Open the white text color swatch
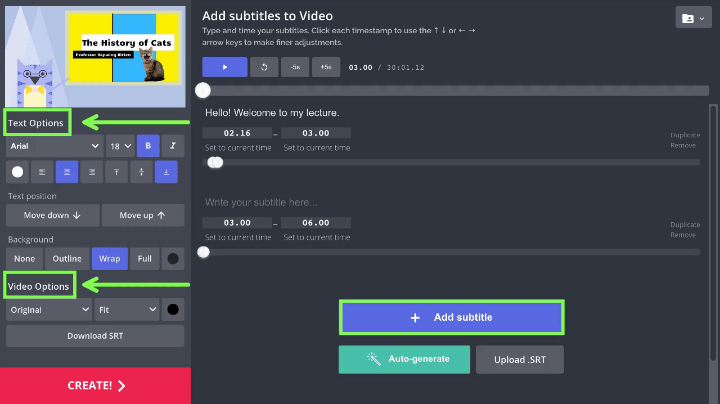 coord(17,172)
